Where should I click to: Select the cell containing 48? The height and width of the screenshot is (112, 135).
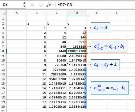[x=57, y=42]
